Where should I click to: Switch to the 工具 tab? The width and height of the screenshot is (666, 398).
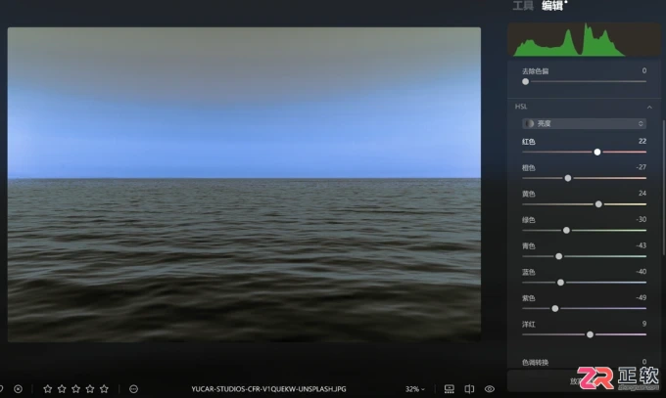pyautogui.click(x=523, y=6)
